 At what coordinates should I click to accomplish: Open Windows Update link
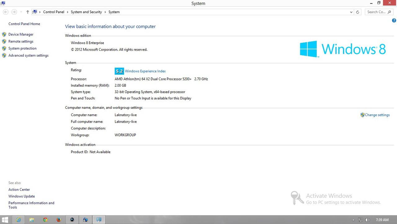point(21,196)
